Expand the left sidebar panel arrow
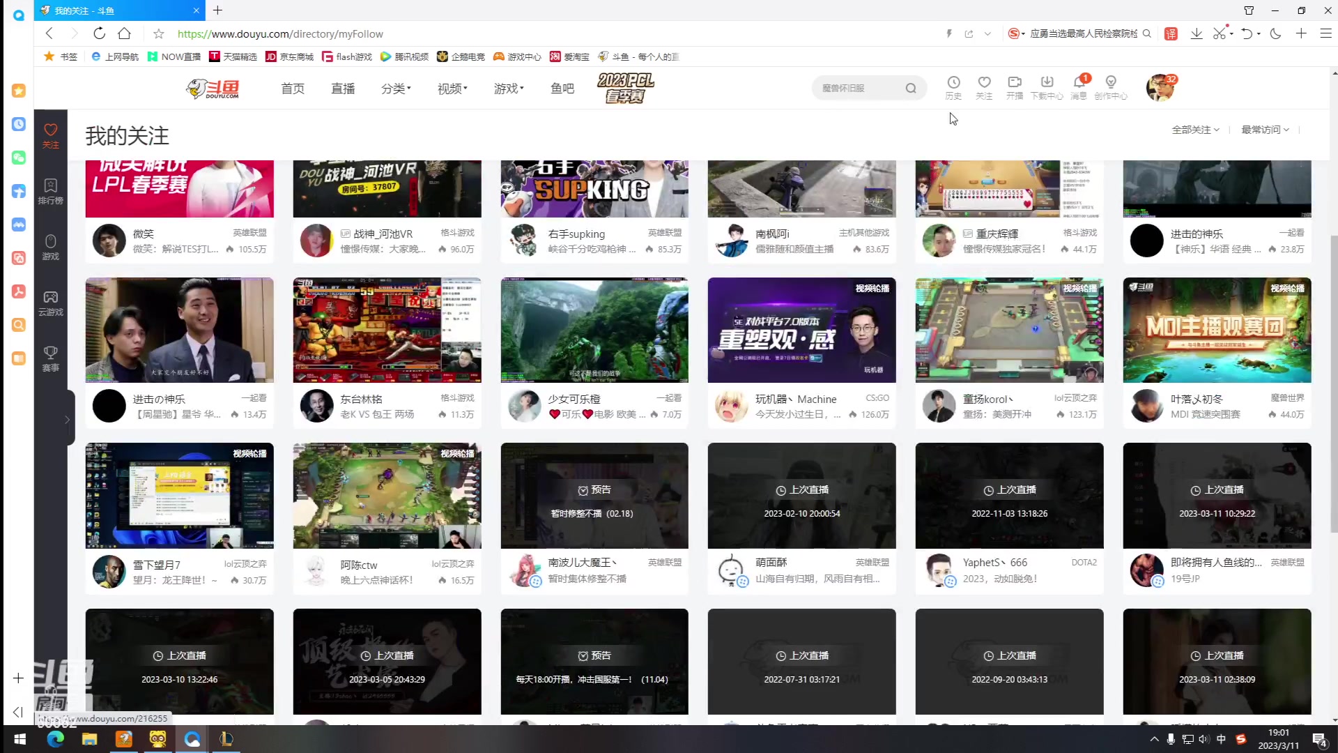1338x753 pixels. point(68,419)
